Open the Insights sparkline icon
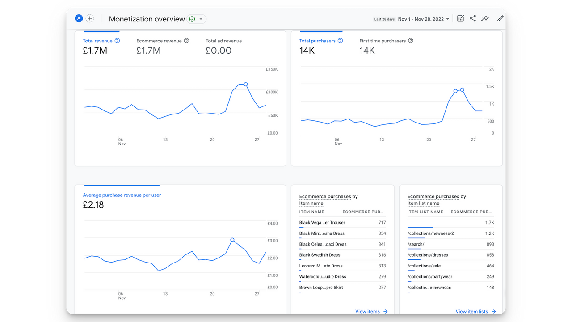The image size is (572, 322). pyautogui.click(x=485, y=19)
